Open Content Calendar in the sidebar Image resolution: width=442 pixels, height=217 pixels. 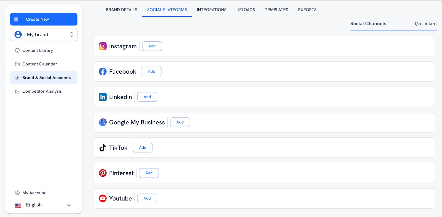click(40, 64)
